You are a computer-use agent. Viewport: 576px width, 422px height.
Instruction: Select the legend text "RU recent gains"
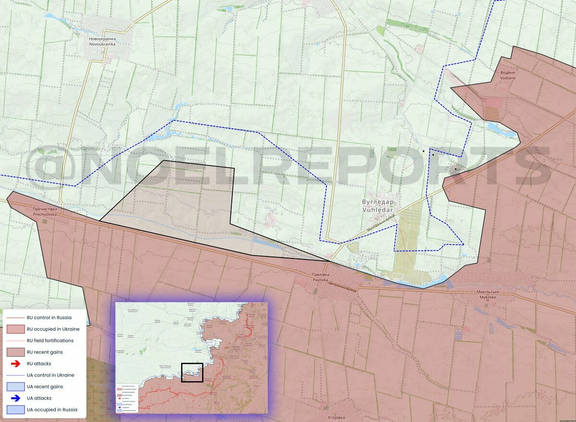click(45, 352)
